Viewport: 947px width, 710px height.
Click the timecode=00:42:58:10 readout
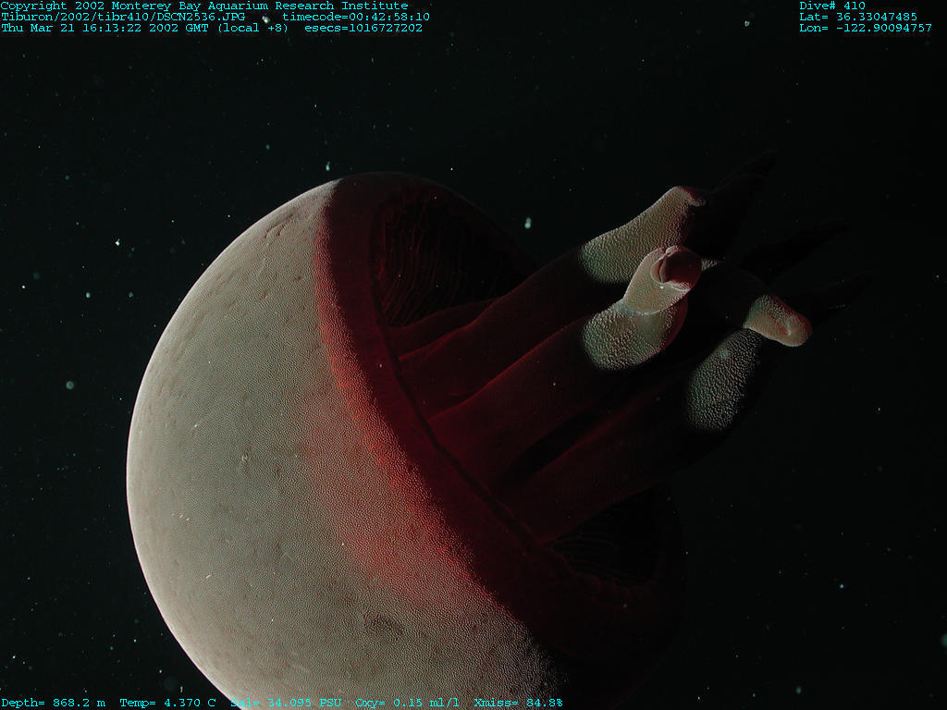click(356, 17)
